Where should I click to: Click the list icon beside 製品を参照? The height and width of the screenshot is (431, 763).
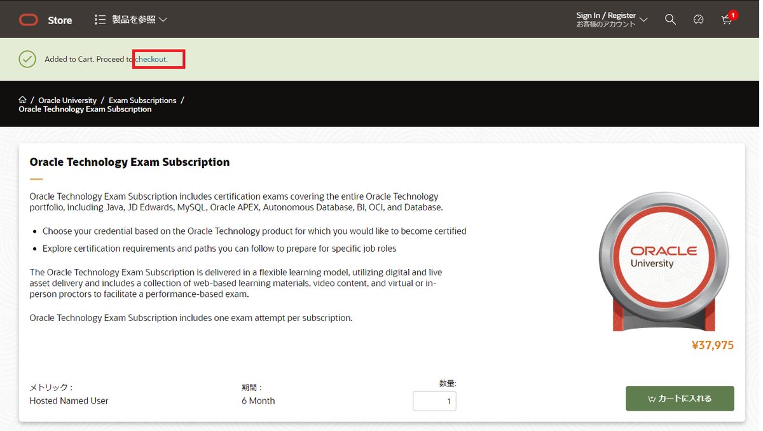[100, 20]
